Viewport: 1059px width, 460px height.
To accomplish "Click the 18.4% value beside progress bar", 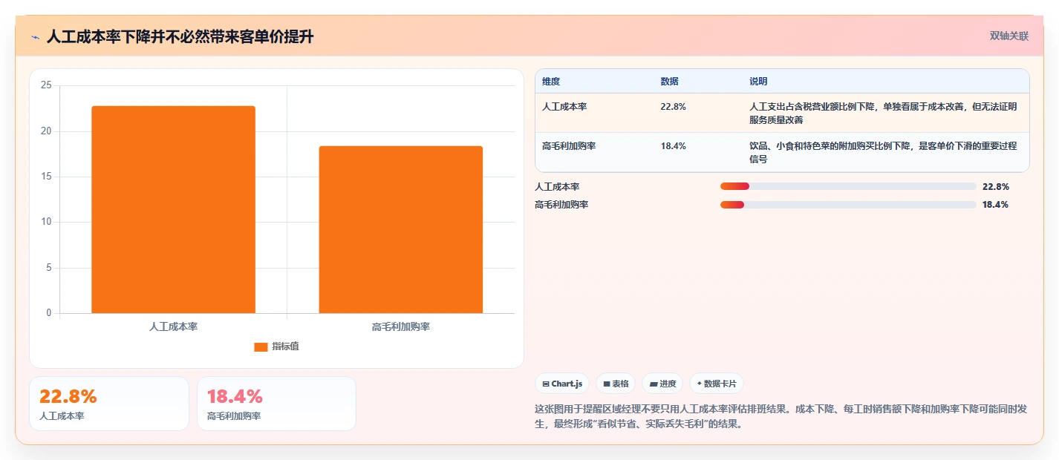I will pos(996,205).
